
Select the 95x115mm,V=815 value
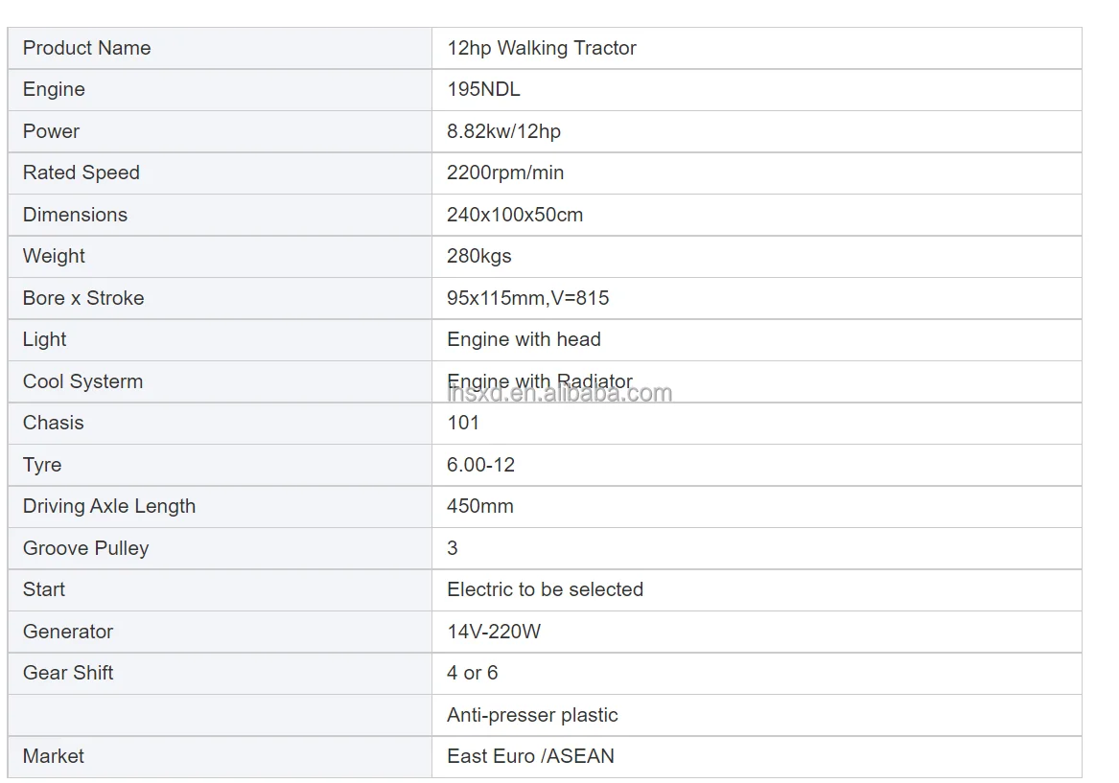coord(528,298)
